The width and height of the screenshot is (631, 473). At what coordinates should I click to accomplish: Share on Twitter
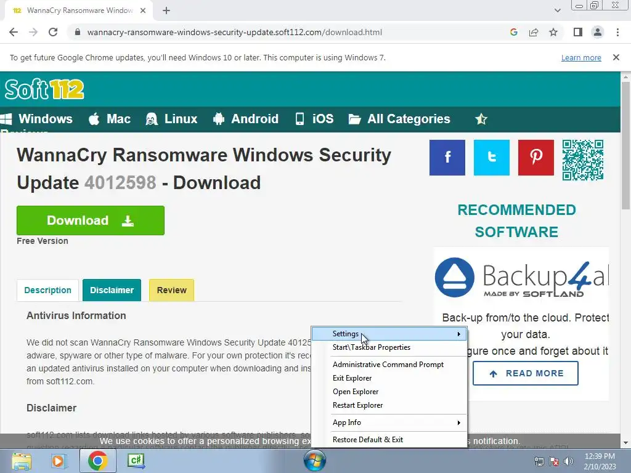tap(491, 158)
